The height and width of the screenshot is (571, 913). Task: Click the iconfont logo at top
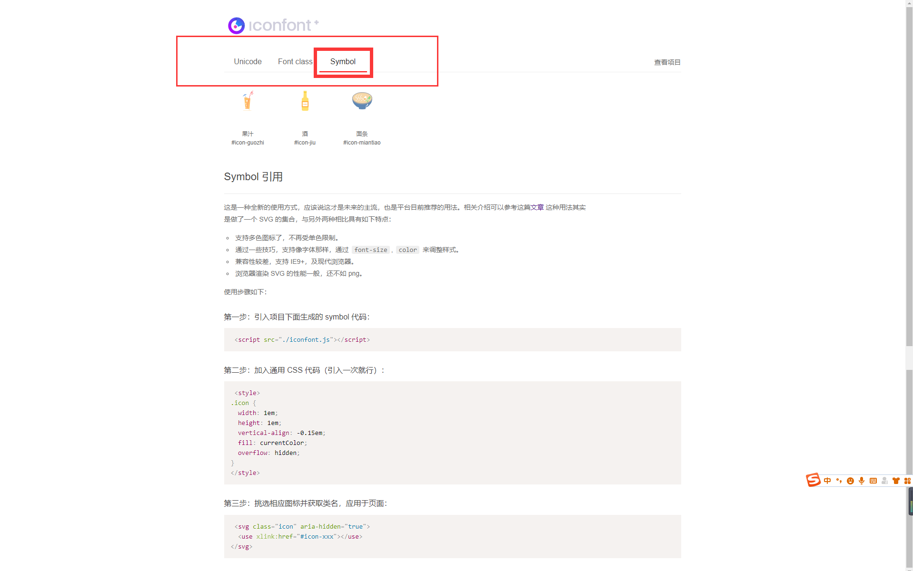(273, 25)
